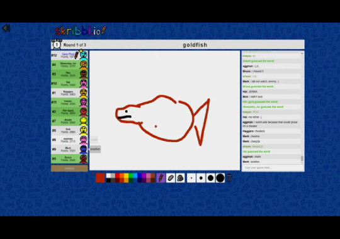
Task: Click the brown avatar of player #3
Action: point(84,74)
